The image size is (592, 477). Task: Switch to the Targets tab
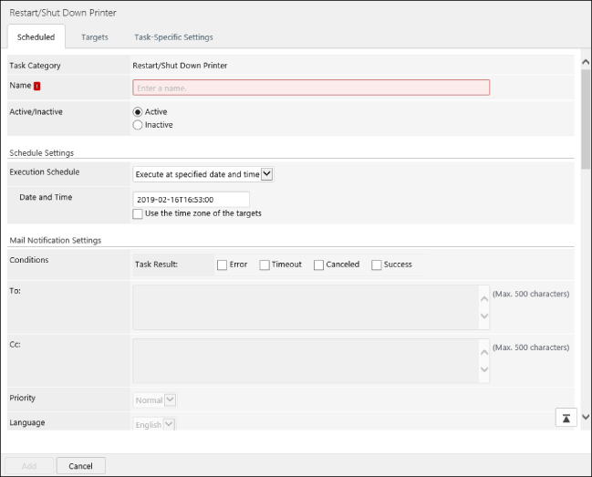(94, 37)
